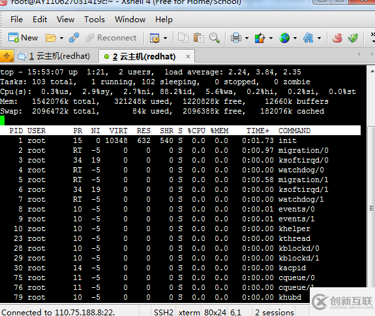Click the green Xmanager icon
The width and height of the screenshot is (375, 316).
[x=353, y=38]
